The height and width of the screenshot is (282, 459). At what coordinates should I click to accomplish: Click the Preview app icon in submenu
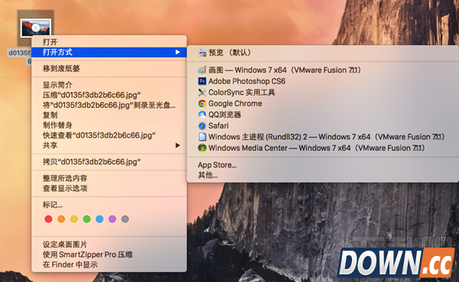tap(202, 53)
